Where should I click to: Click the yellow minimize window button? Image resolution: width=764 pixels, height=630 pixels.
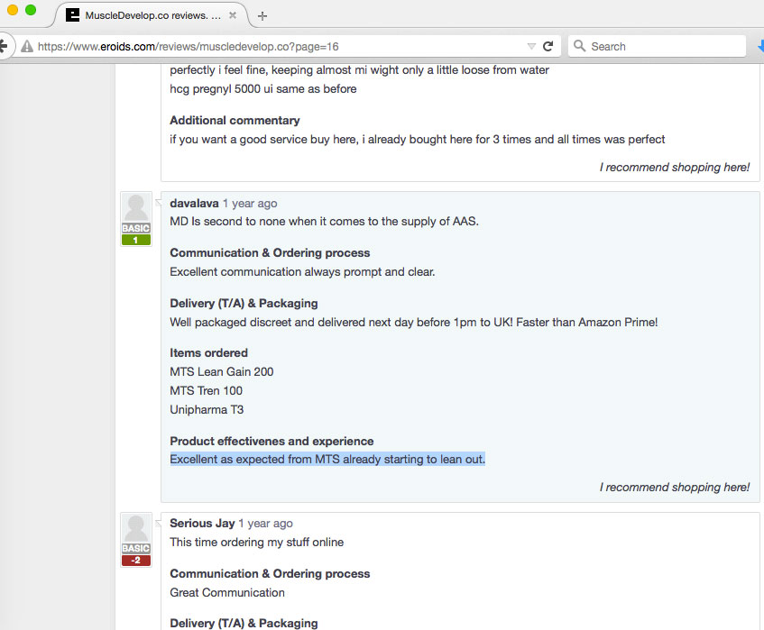click(x=13, y=10)
